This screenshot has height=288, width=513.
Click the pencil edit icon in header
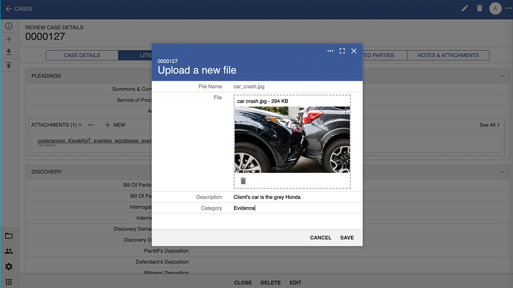point(465,8)
